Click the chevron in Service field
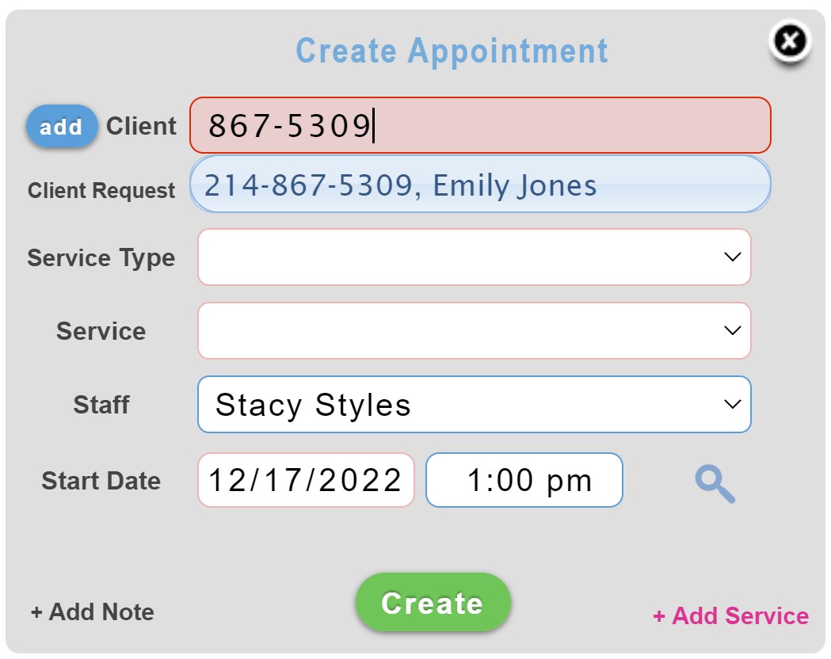The image size is (831, 659). [x=733, y=330]
